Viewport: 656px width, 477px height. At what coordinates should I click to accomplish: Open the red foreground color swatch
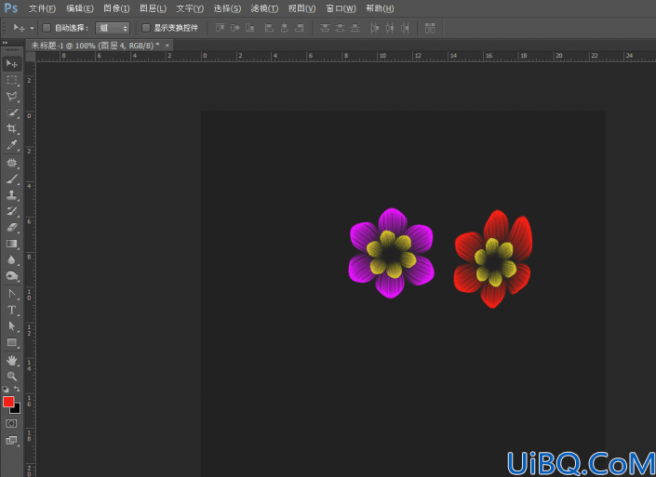coord(8,402)
